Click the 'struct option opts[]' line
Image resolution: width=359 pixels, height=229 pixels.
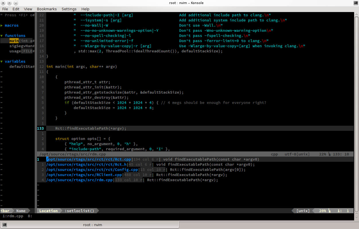[x=83, y=139]
